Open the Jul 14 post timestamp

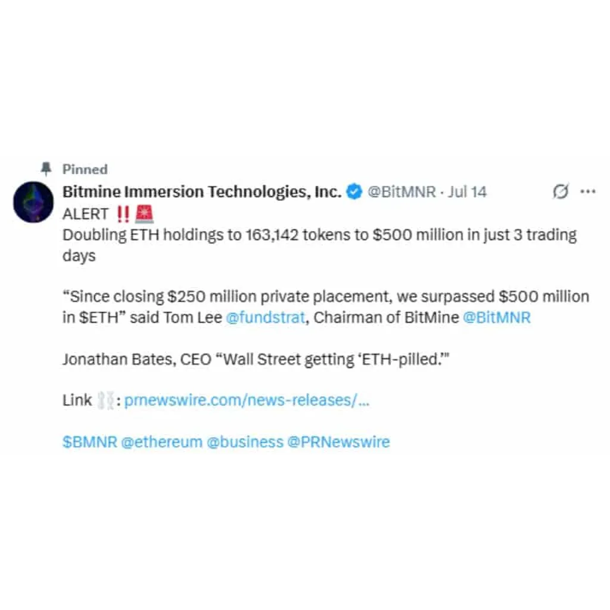click(467, 192)
